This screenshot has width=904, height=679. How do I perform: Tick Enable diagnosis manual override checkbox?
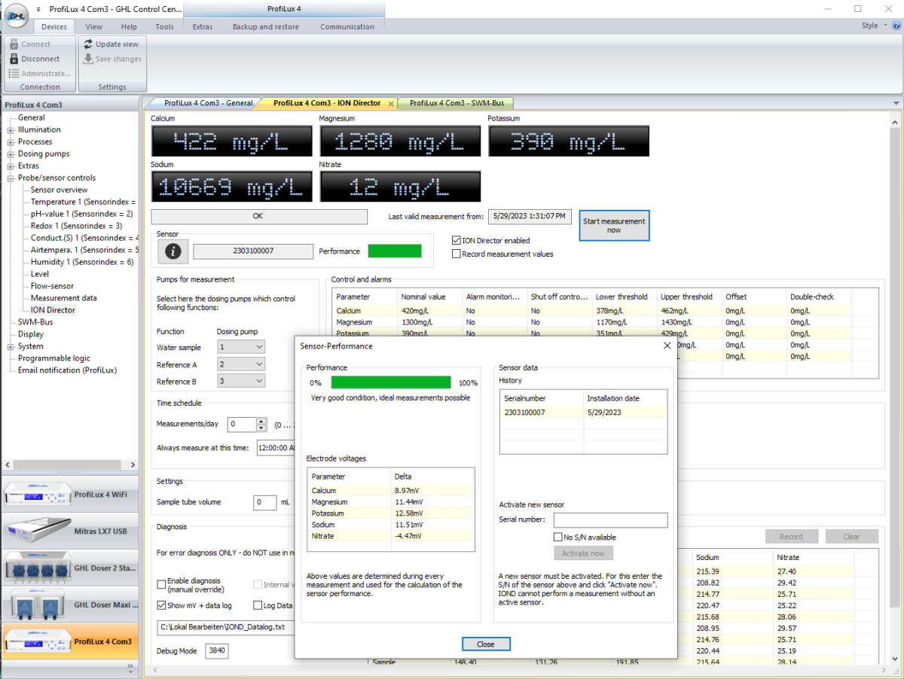click(x=161, y=584)
